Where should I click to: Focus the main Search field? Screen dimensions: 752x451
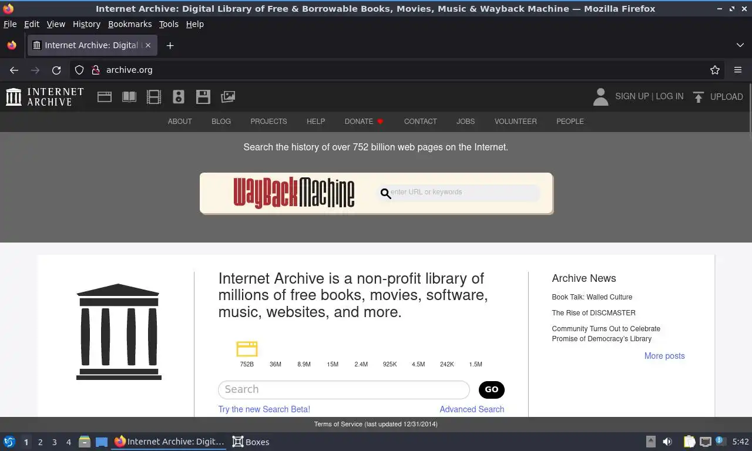344,390
